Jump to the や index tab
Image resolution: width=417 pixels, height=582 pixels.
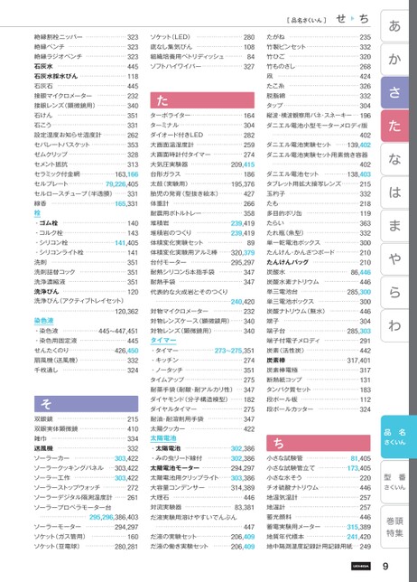click(x=394, y=258)
